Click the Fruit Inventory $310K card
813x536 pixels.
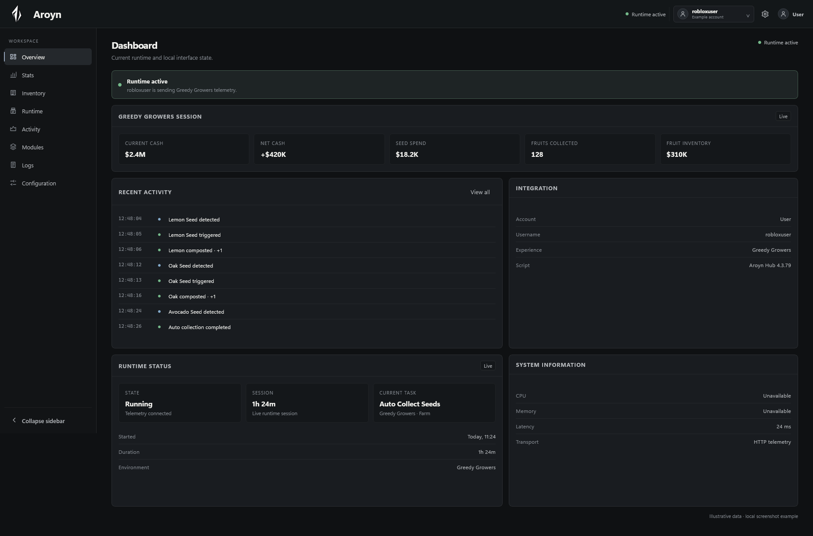point(725,149)
